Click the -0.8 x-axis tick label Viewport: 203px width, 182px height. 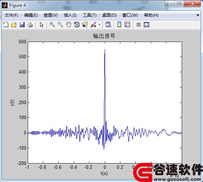42,167
